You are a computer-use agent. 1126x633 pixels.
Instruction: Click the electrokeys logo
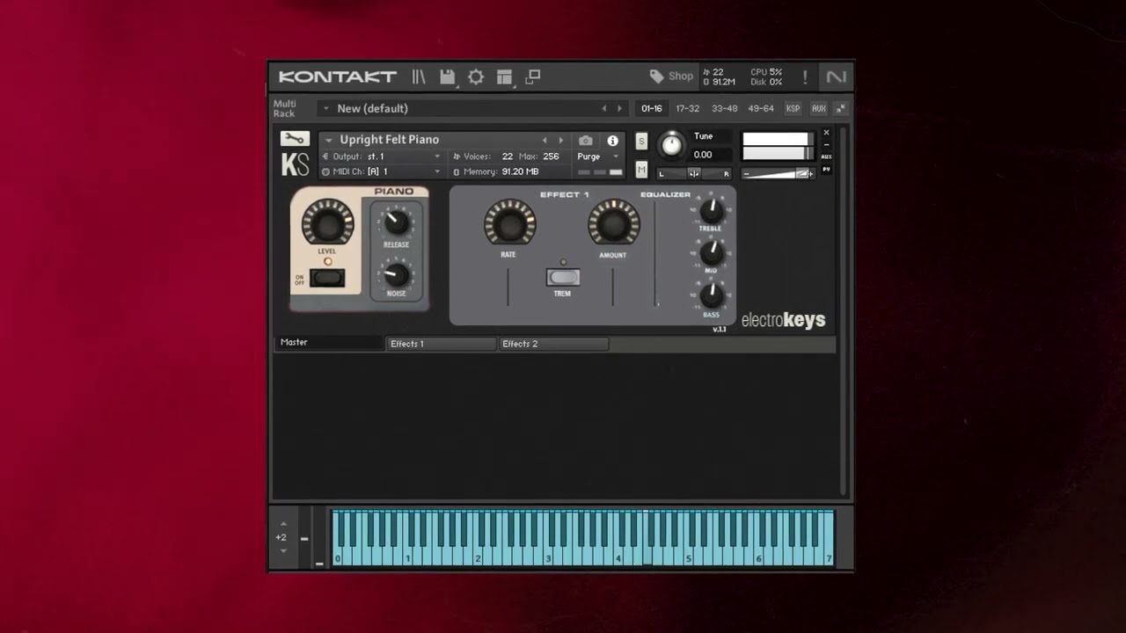(x=783, y=320)
